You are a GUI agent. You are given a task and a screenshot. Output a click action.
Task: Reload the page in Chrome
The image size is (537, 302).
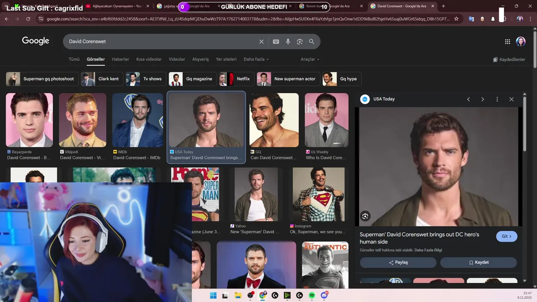tap(28, 19)
